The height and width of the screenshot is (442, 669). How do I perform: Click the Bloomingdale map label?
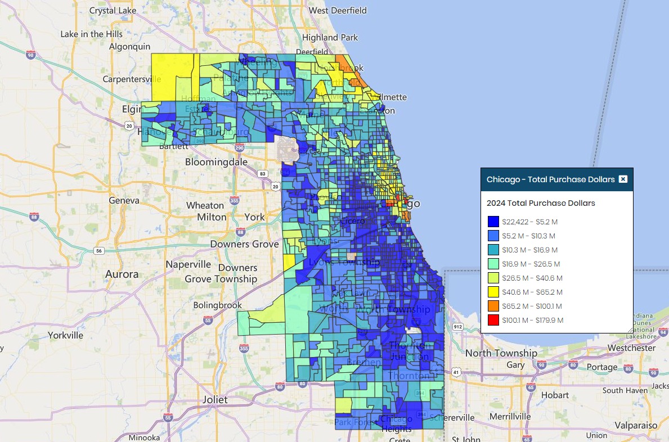coord(216,163)
